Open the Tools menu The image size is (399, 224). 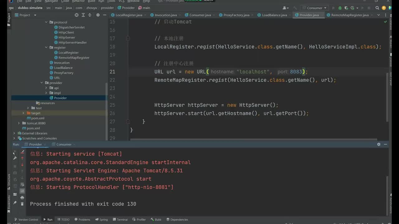pos(111,1)
